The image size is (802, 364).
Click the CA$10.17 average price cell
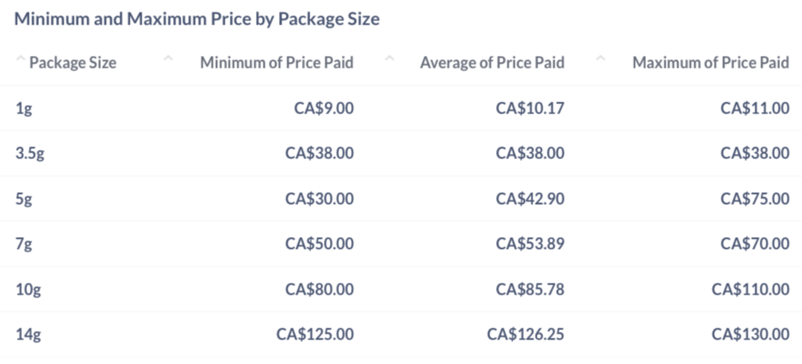point(530,108)
